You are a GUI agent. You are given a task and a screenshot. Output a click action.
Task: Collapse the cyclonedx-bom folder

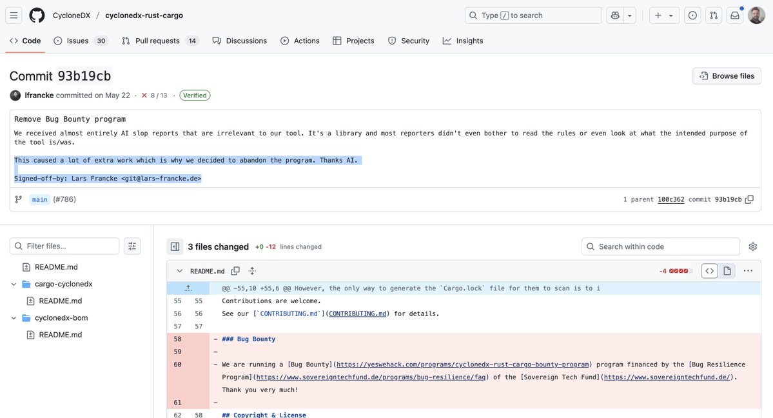point(14,318)
